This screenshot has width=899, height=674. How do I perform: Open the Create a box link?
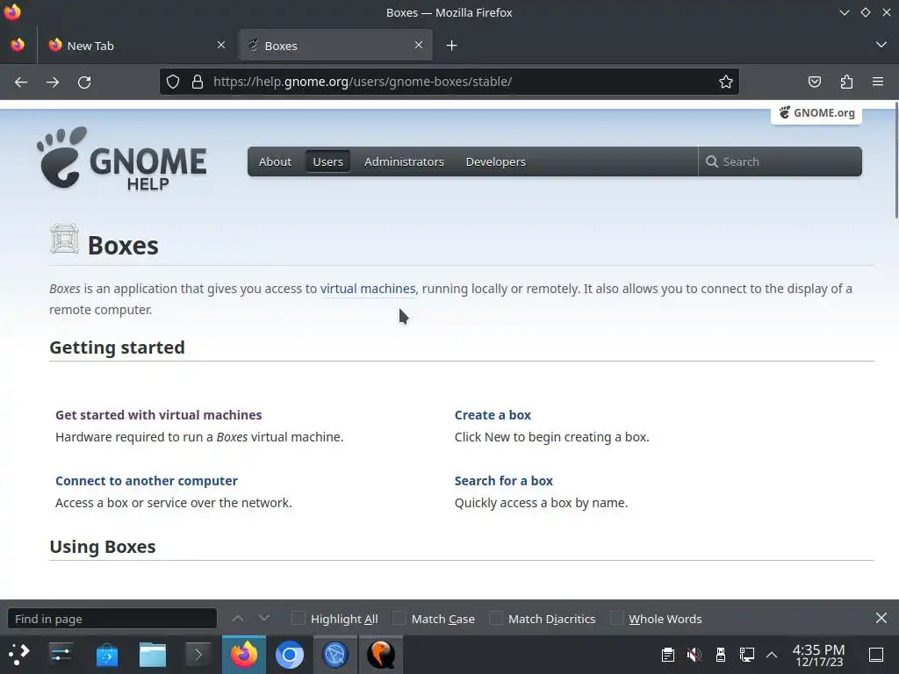[x=493, y=415]
